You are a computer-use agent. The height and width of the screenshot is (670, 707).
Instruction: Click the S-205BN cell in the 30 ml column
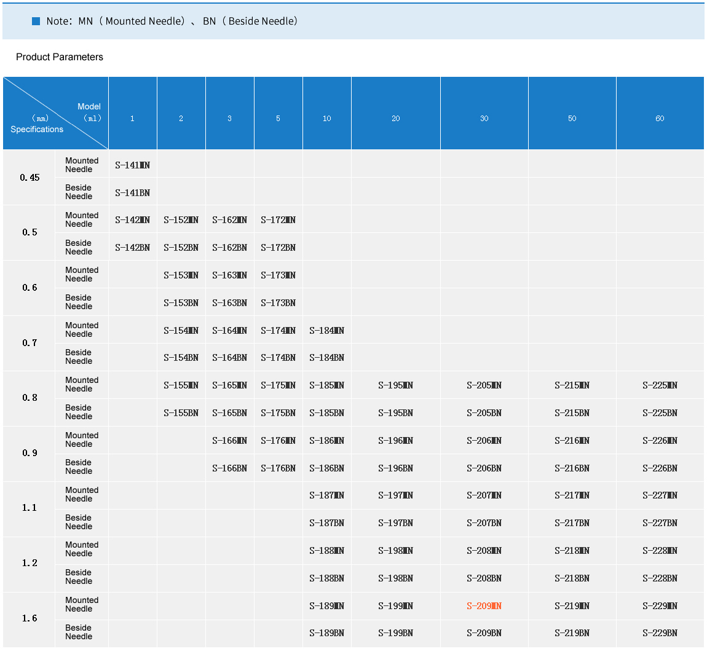(x=484, y=413)
